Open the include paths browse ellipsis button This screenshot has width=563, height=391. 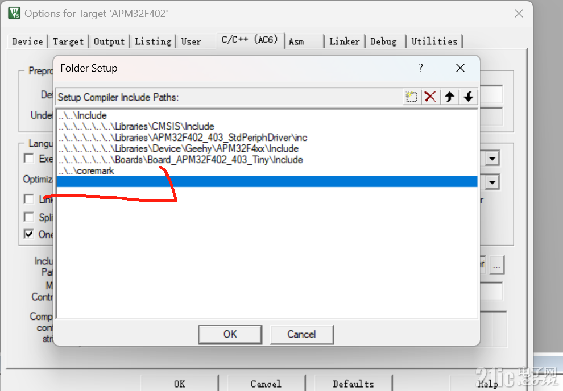(x=496, y=266)
